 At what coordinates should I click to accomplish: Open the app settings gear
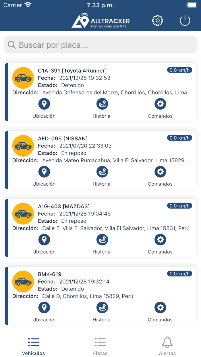point(157,20)
